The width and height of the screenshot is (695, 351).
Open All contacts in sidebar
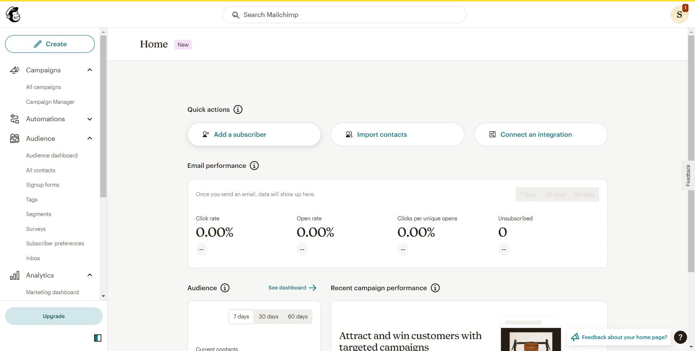(x=41, y=170)
